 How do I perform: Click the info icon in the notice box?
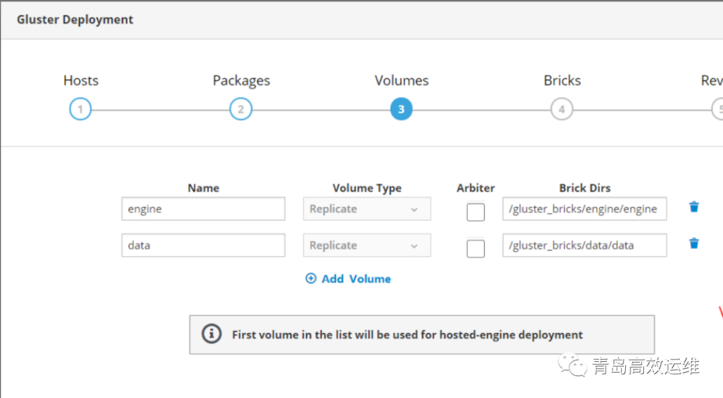click(x=212, y=334)
